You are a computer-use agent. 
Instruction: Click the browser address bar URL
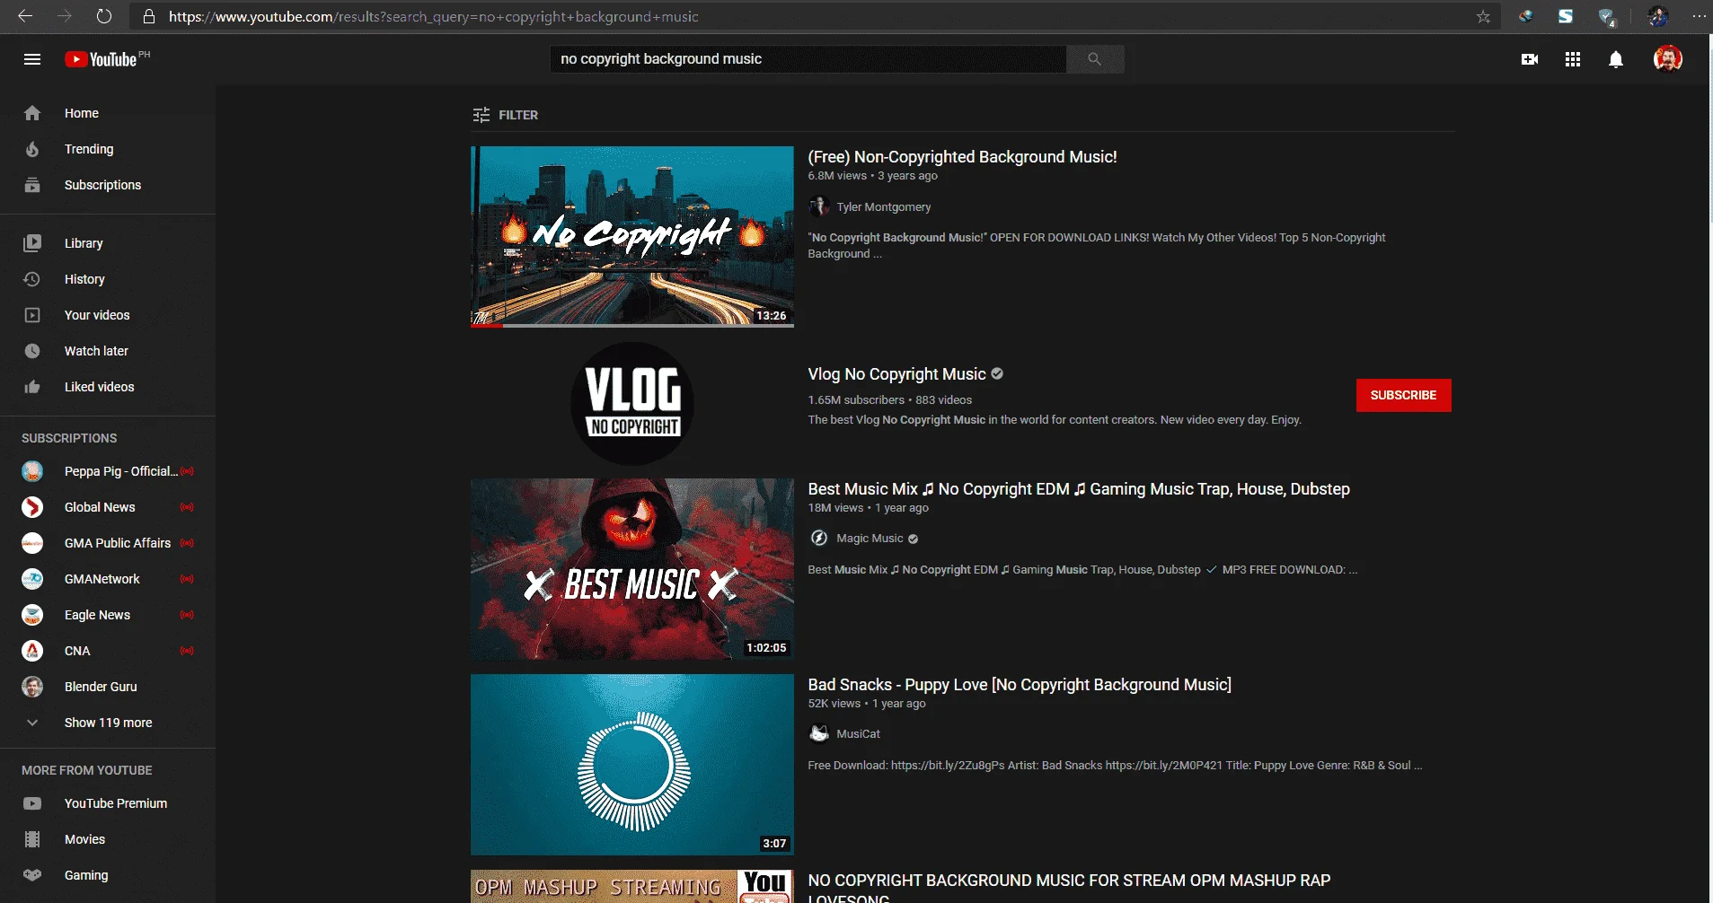(x=433, y=16)
